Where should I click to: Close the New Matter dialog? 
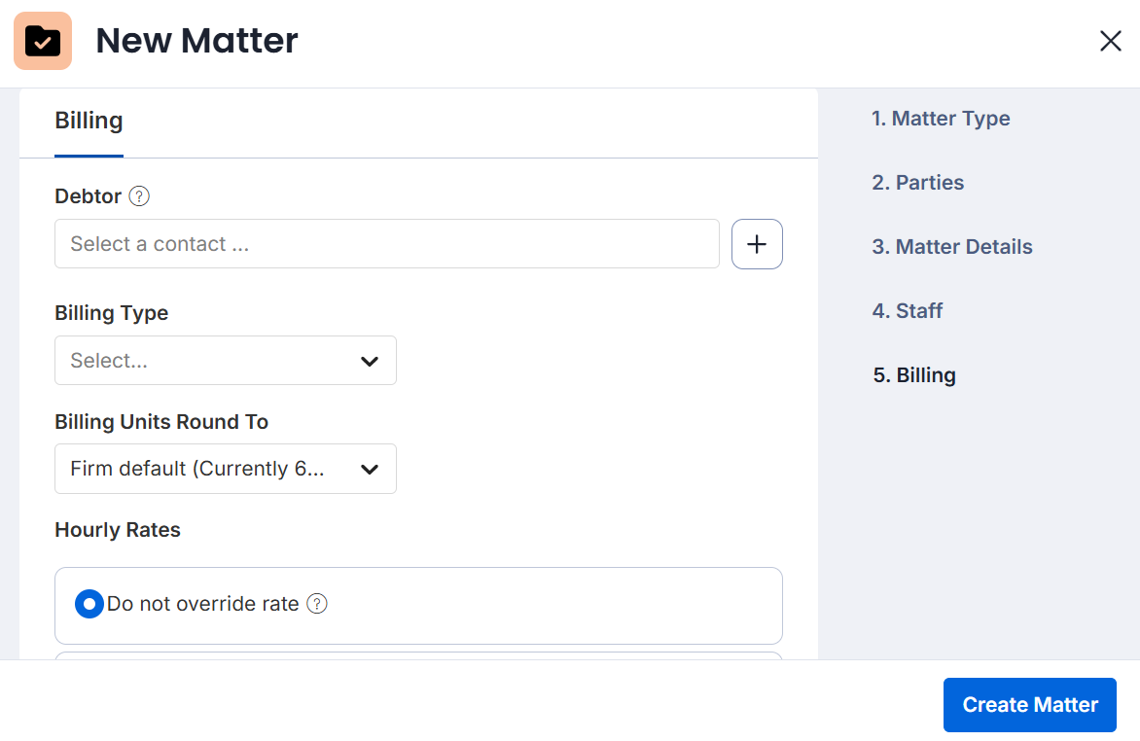pos(1110,41)
